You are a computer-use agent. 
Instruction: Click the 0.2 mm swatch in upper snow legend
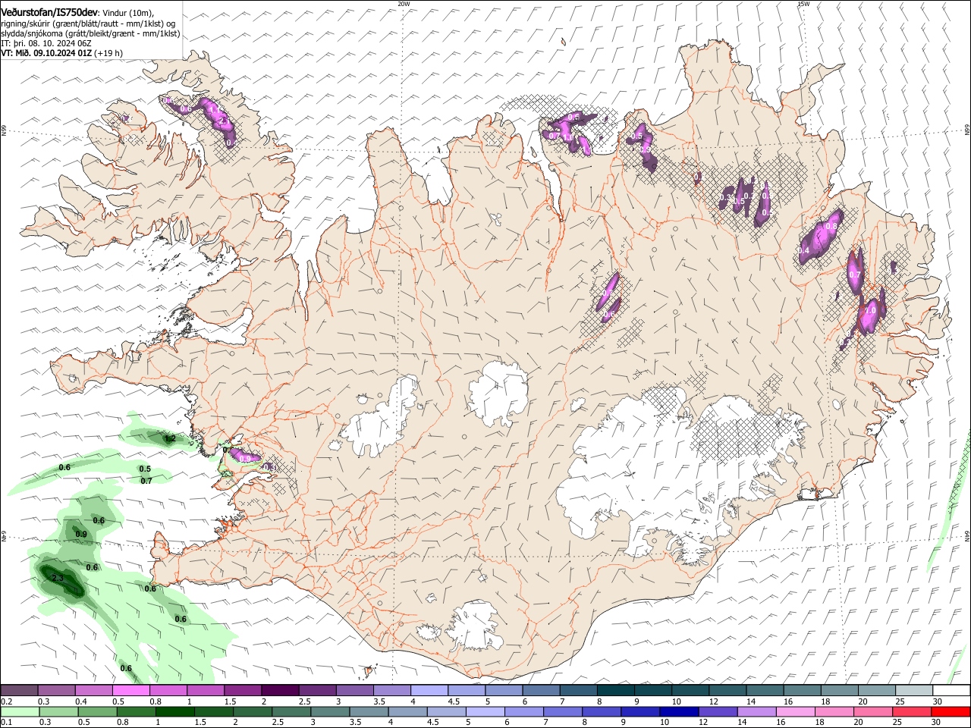pos(19,691)
